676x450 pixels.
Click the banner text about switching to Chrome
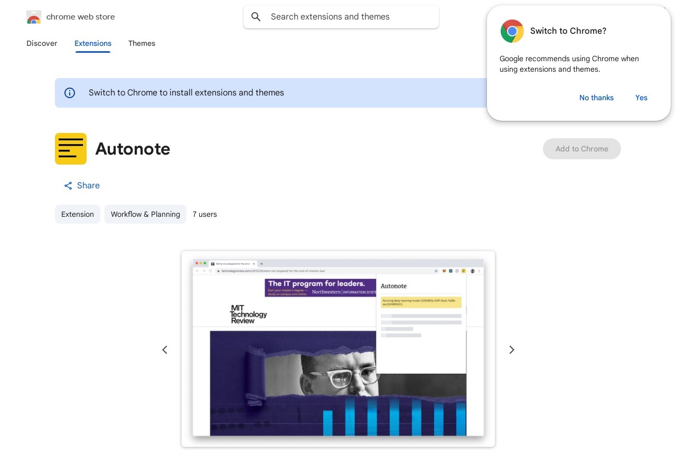(186, 93)
